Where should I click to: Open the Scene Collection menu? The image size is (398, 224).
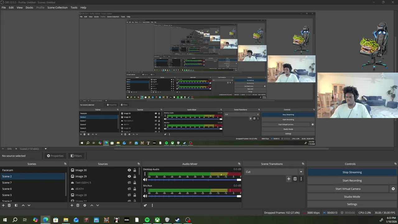tap(57, 7)
